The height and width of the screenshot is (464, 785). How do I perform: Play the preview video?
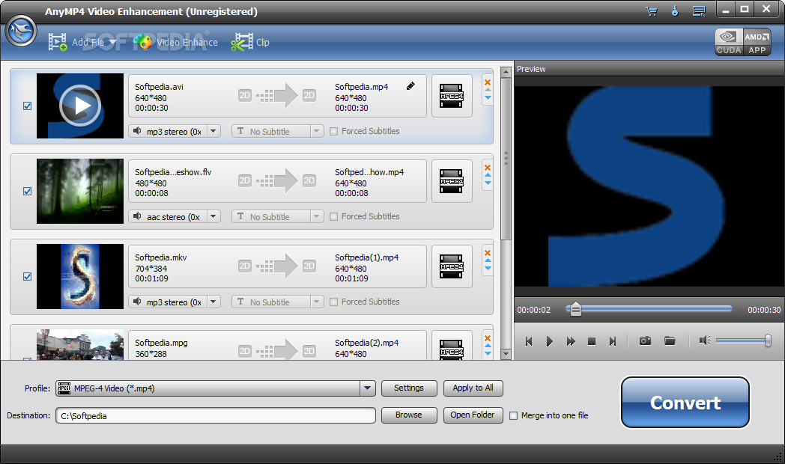[x=550, y=341]
